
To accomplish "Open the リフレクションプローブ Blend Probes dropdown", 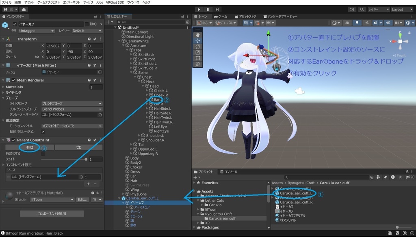I will (71, 109).
